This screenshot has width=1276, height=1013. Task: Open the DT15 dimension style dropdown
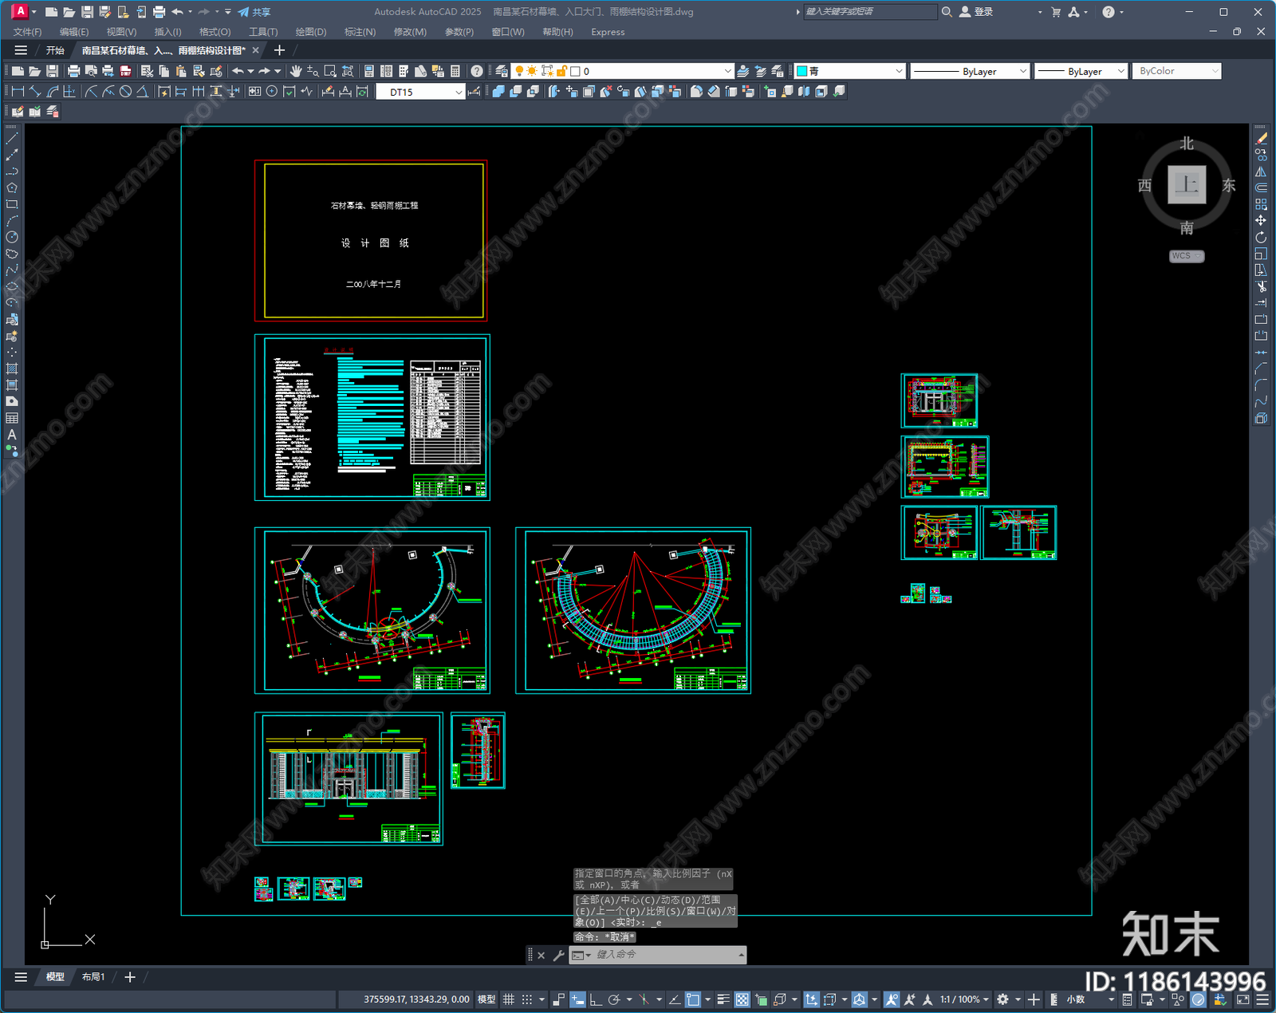coord(420,92)
